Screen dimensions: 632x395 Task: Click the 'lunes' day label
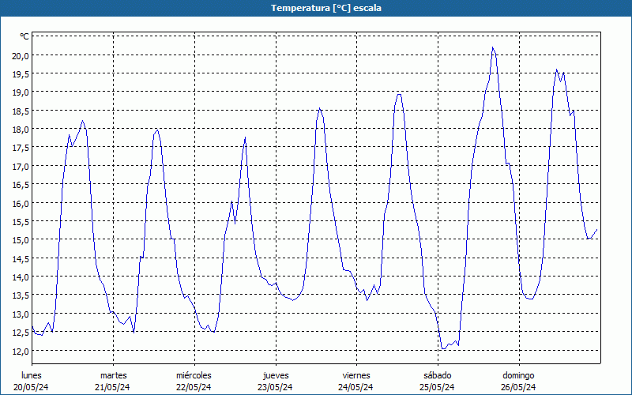pos(32,376)
